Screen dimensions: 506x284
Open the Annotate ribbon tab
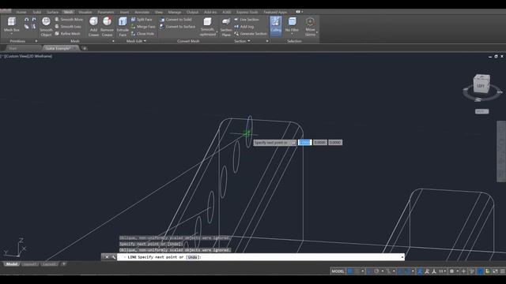tap(142, 13)
